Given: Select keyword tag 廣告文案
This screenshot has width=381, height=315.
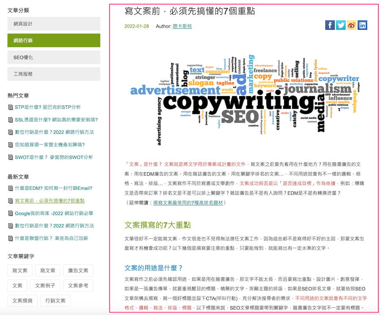Looking at the screenshot, I should pyautogui.click(x=78, y=271).
